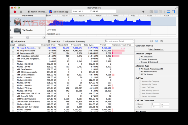Image resolution: width=188 pixels, height=125 pixels.
Task: Check graph box for All Anonymous VM
Action: [13, 53]
